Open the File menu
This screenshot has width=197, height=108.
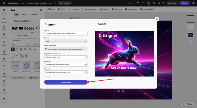pos(23,3)
